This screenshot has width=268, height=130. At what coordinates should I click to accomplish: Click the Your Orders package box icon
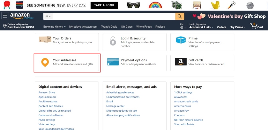tap(45, 39)
